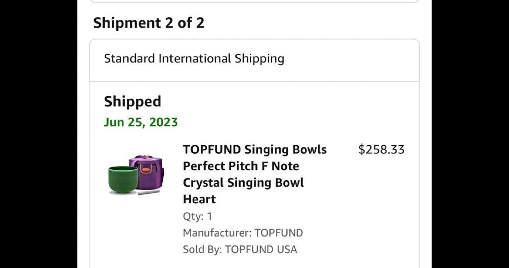Click the "Shipped" status text
509x268 pixels.
(x=133, y=101)
